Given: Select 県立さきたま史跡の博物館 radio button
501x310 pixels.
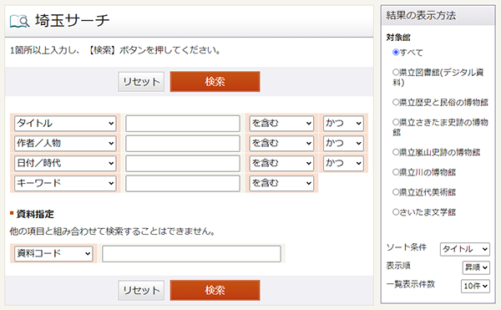Looking at the screenshot, I should click(396, 122).
